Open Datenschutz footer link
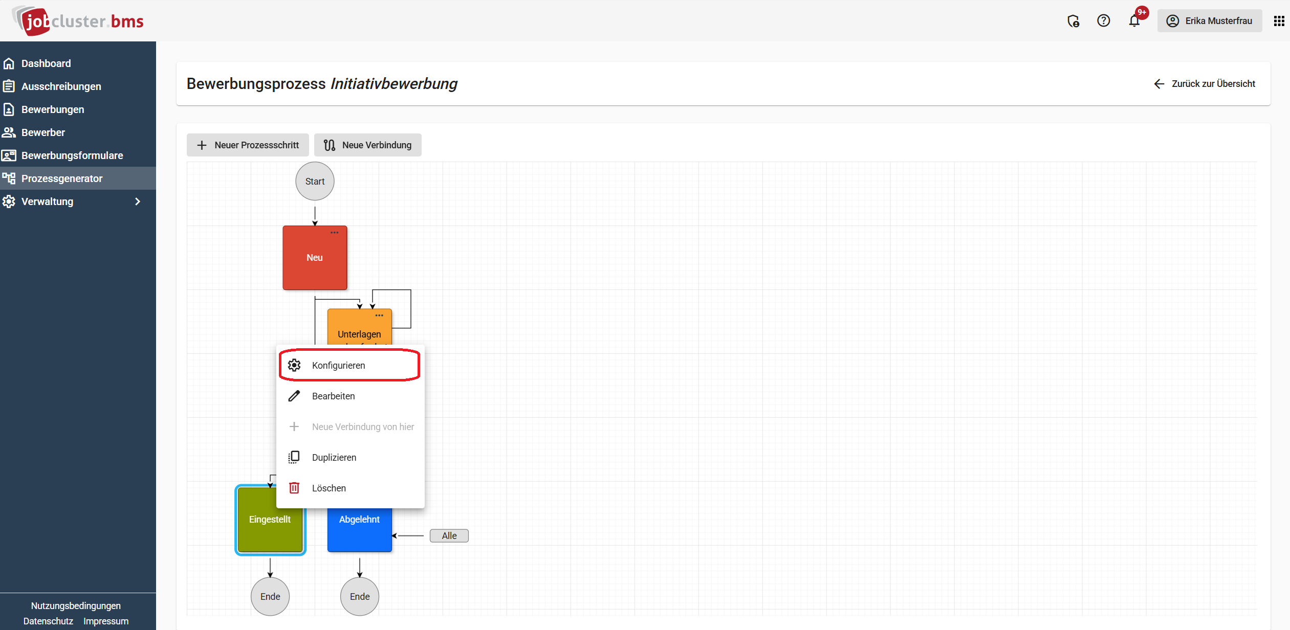This screenshot has width=1290, height=630. click(48, 621)
